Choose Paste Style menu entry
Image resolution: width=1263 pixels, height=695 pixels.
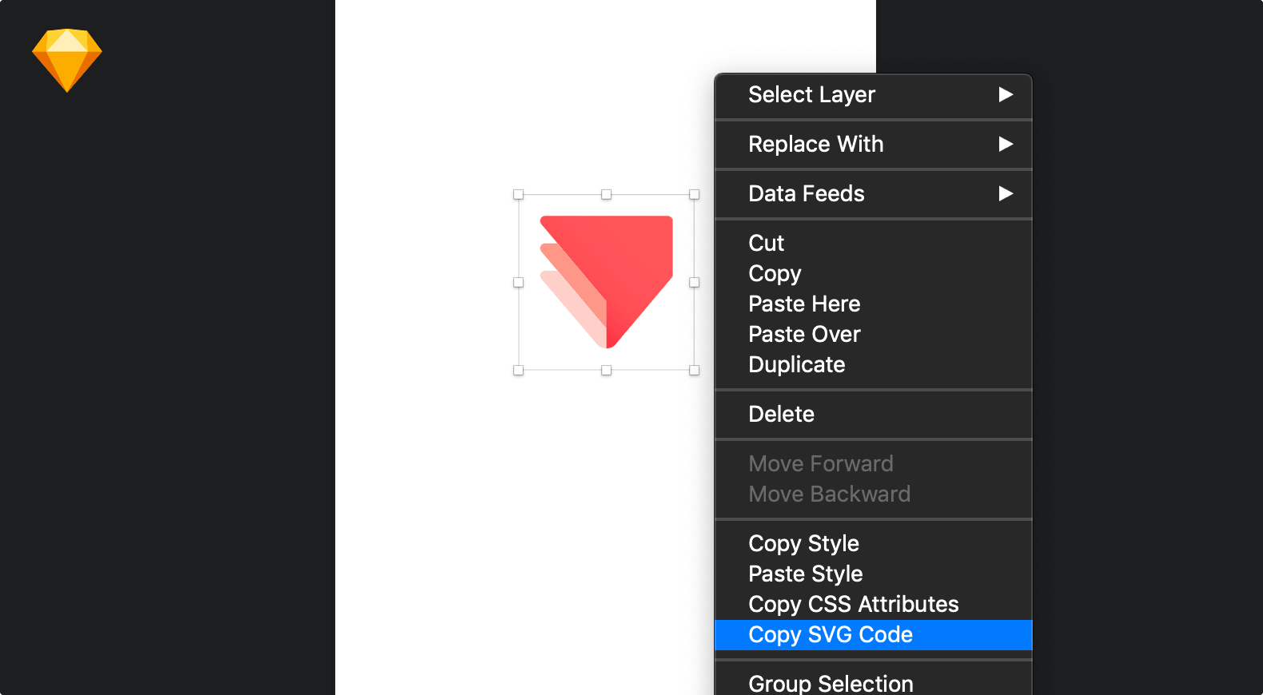point(873,574)
